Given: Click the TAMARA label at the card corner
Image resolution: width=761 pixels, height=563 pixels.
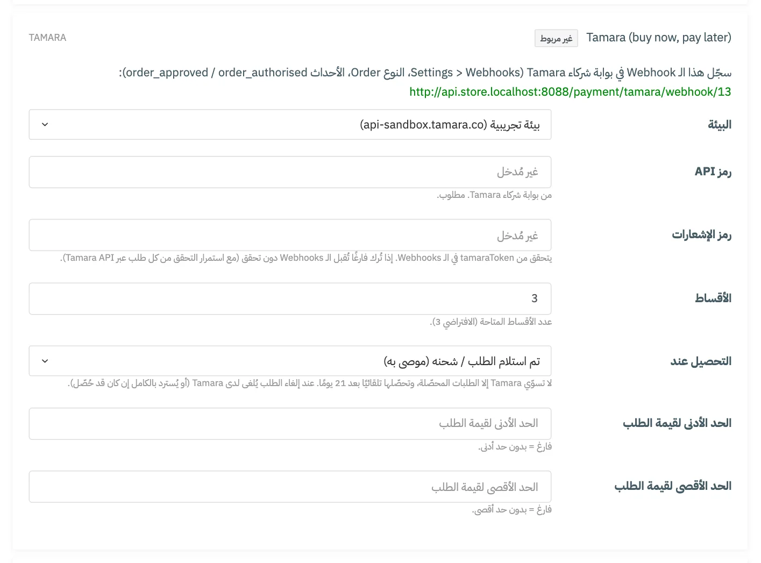Looking at the screenshot, I should click(x=48, y=38).
